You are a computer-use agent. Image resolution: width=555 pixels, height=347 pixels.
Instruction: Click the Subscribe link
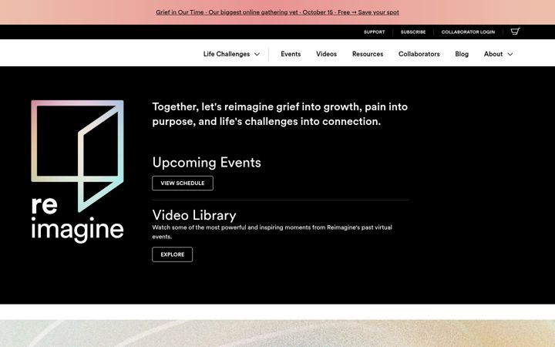pyautogui.click(x=413, y=32)
